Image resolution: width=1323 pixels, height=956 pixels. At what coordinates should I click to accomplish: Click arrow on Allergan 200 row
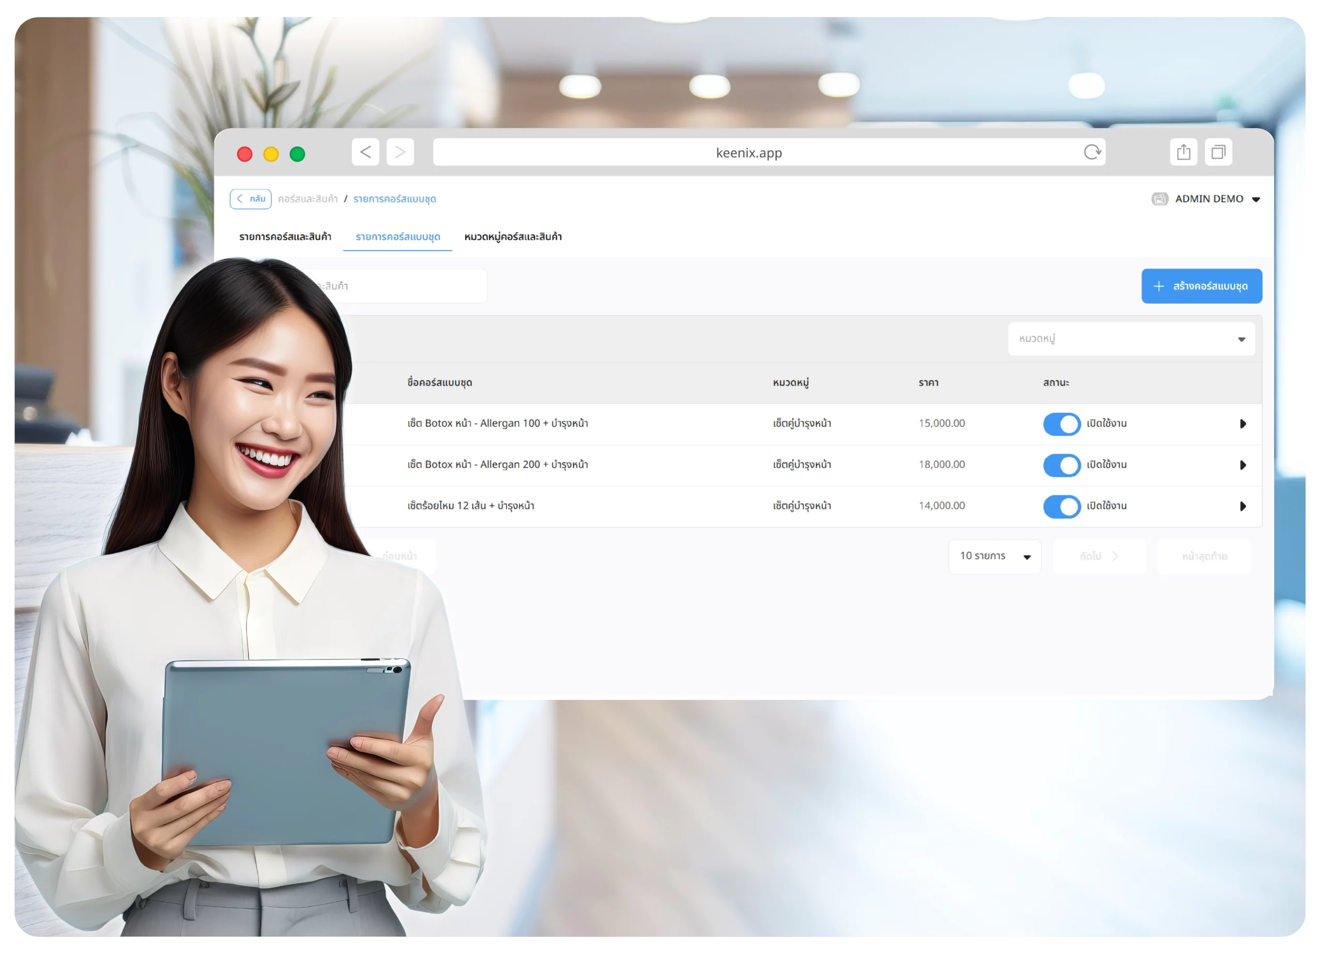1242,465
